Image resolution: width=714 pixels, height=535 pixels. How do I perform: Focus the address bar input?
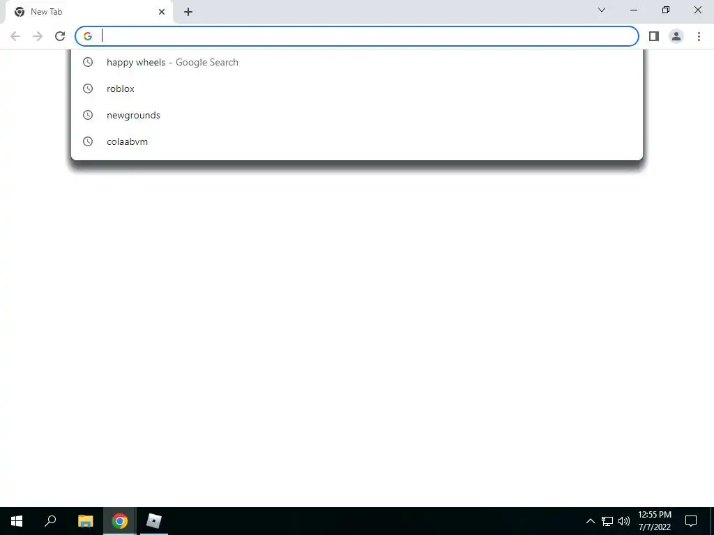click(x=357, y=36)
